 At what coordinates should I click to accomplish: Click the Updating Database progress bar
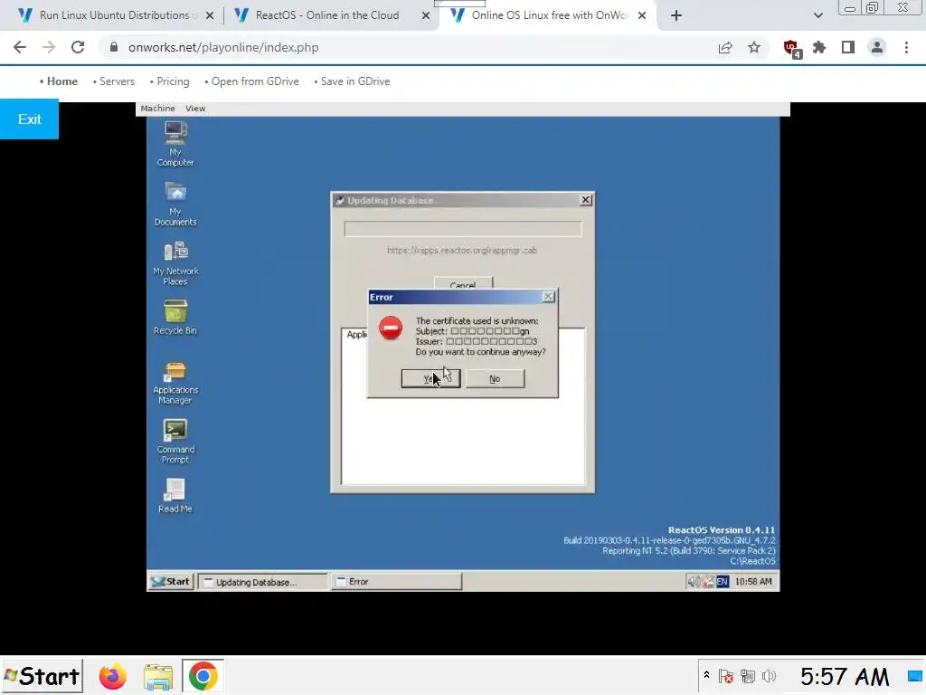[463, 229]
